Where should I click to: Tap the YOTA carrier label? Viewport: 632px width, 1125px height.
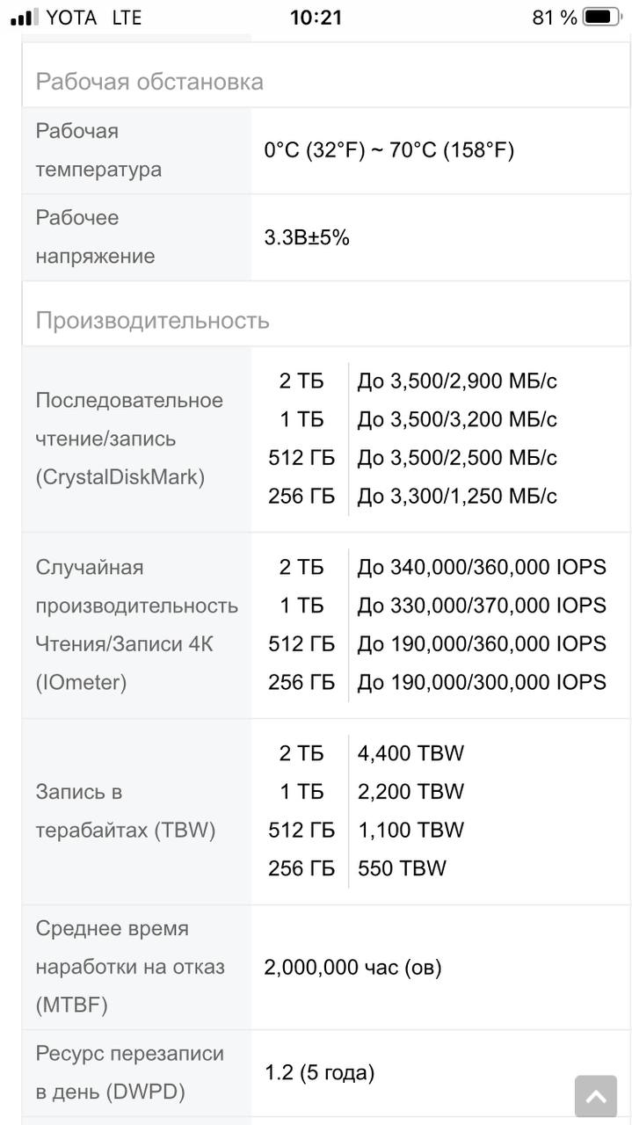tap(72, 18)
